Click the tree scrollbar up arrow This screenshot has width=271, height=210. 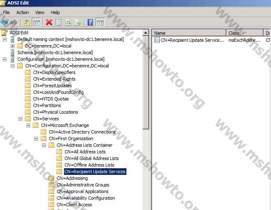click(x=146, y=33)
